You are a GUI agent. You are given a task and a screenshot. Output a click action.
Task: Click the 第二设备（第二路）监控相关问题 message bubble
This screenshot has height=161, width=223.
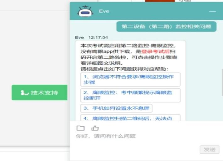coord(166,26)
